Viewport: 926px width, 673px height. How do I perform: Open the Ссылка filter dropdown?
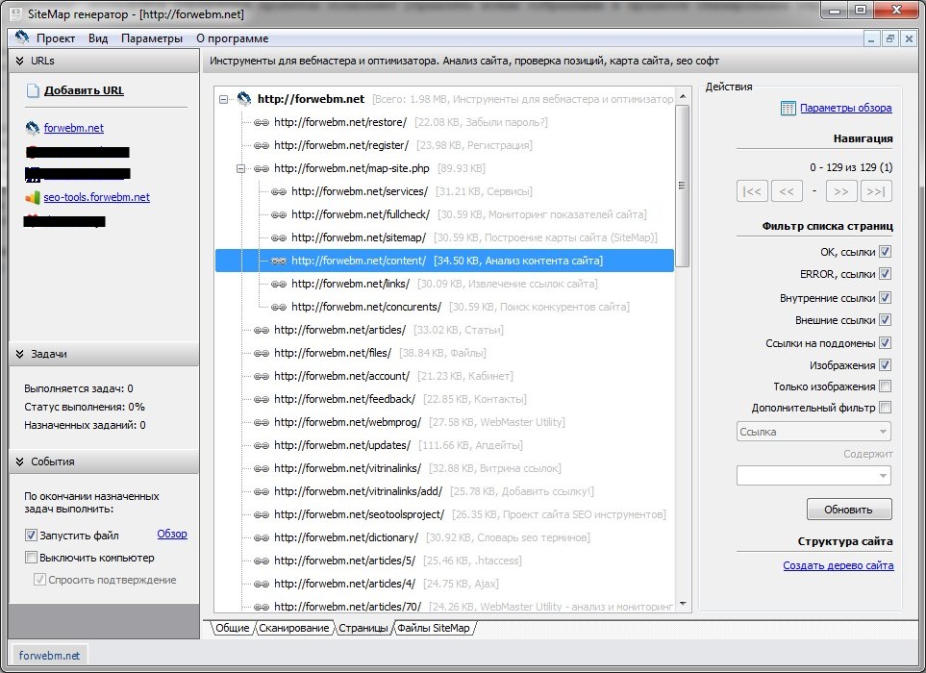point(813,432)
